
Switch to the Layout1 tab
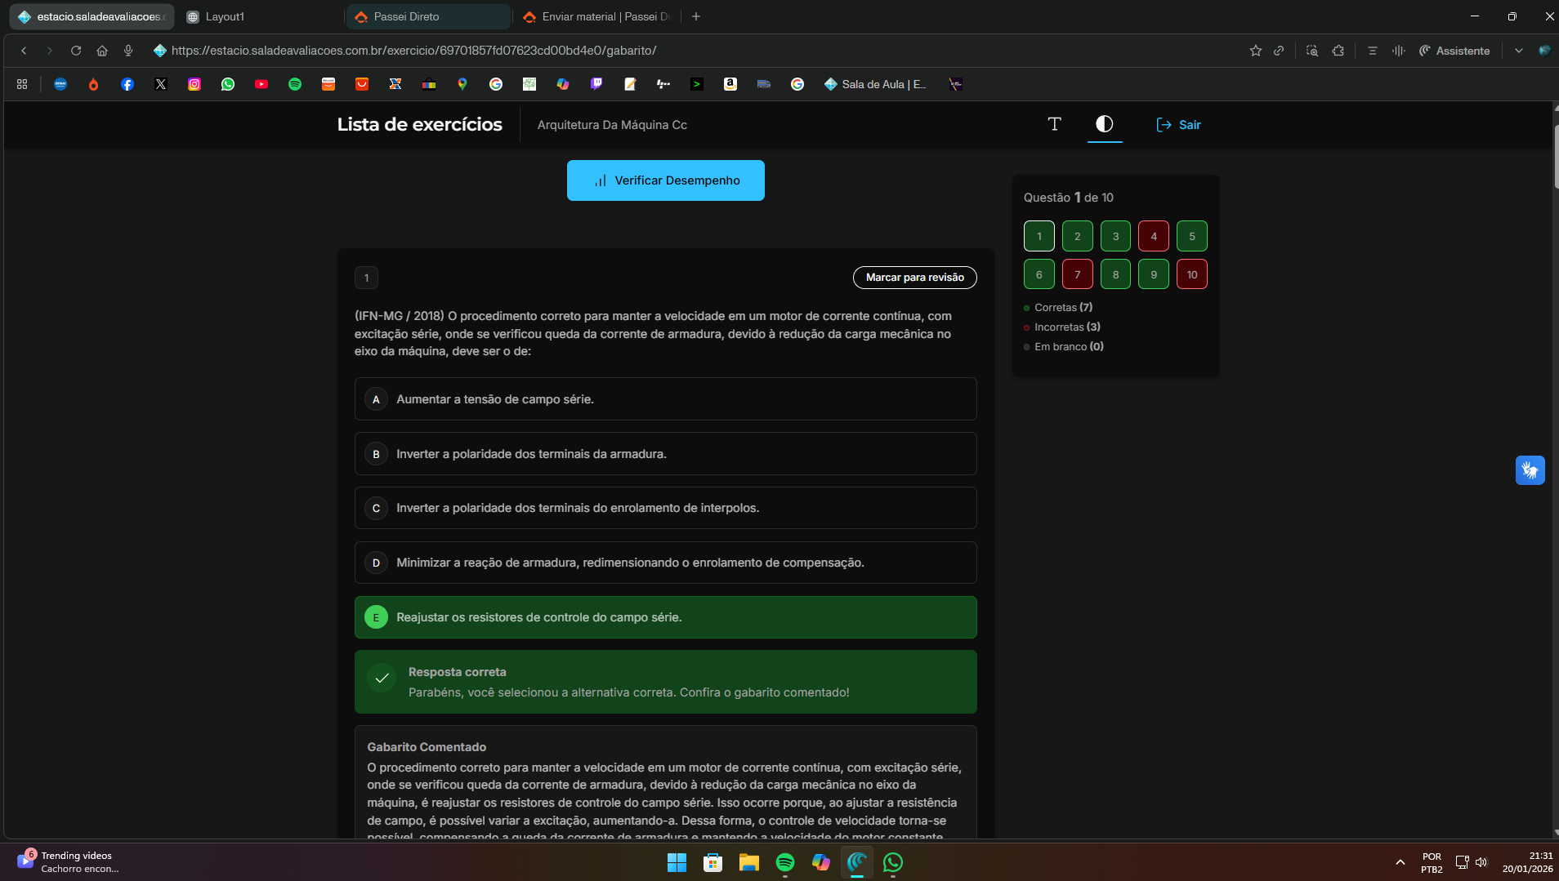pos(260,16)
